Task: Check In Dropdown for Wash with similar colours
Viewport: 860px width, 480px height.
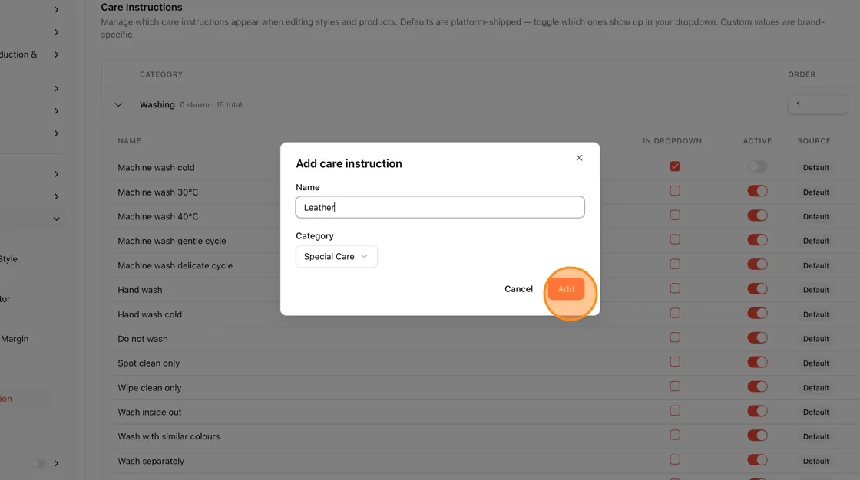Action: coord(675,435)
